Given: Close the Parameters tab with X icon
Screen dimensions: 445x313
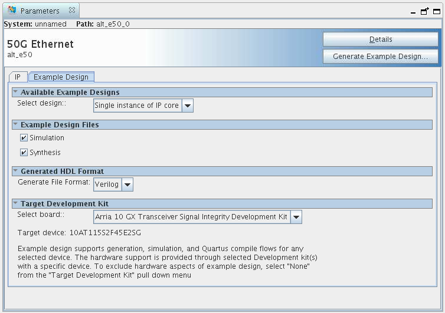Looking at the screenshot, I should point(72,11).
